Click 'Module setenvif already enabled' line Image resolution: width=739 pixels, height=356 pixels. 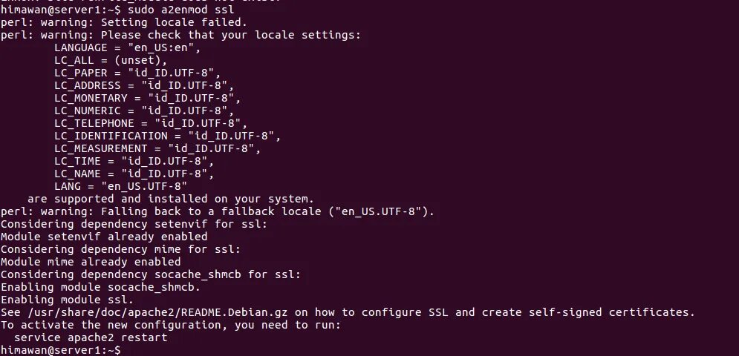pos(104,237)
